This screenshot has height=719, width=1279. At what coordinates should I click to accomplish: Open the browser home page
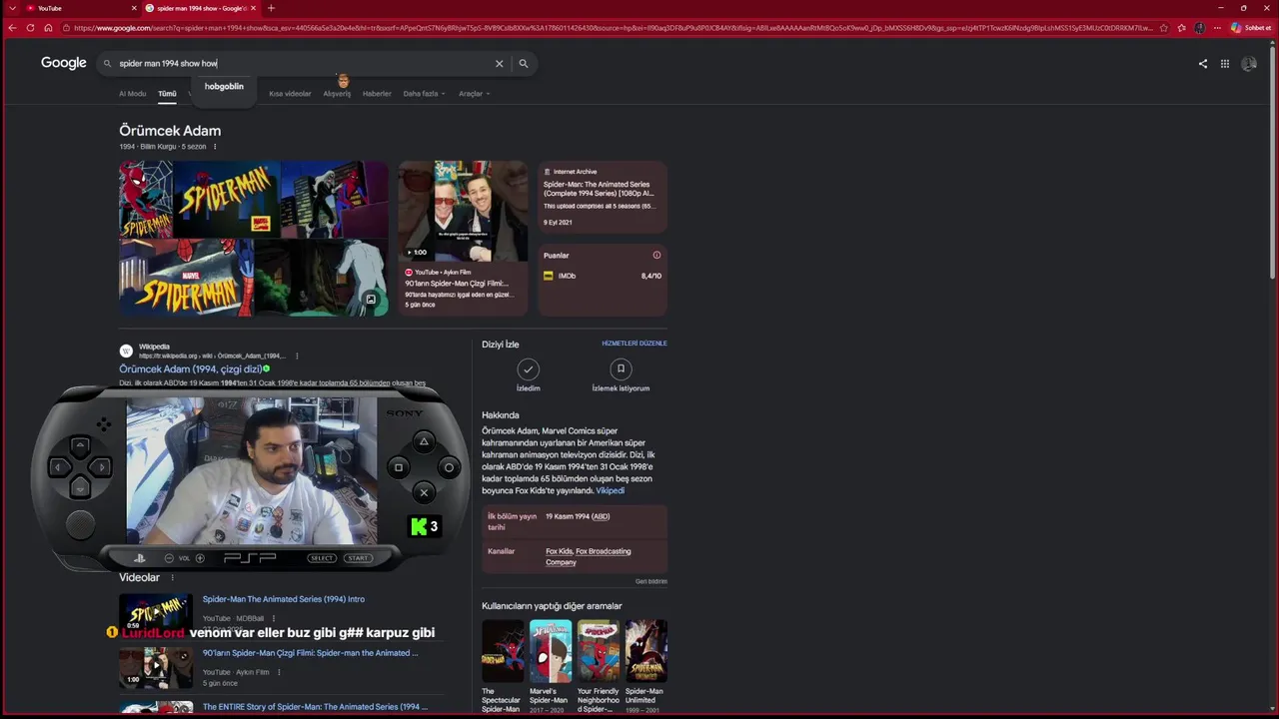tap(48, 28)
